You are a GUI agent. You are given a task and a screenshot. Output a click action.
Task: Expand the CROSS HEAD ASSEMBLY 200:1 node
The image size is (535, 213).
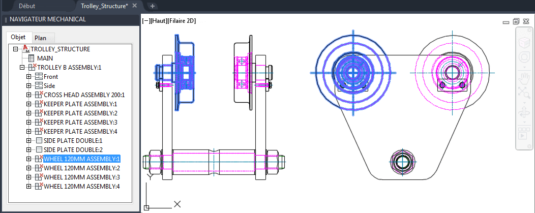point(28,95)
